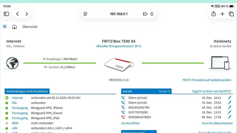Click FRITZ!-Produkte auf Updates prüfen
Viewport: 237px width, 133px height.
click(x=207, y=80)
